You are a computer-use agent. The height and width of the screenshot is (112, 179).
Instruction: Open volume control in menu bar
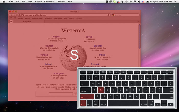[x=139, y=2]
